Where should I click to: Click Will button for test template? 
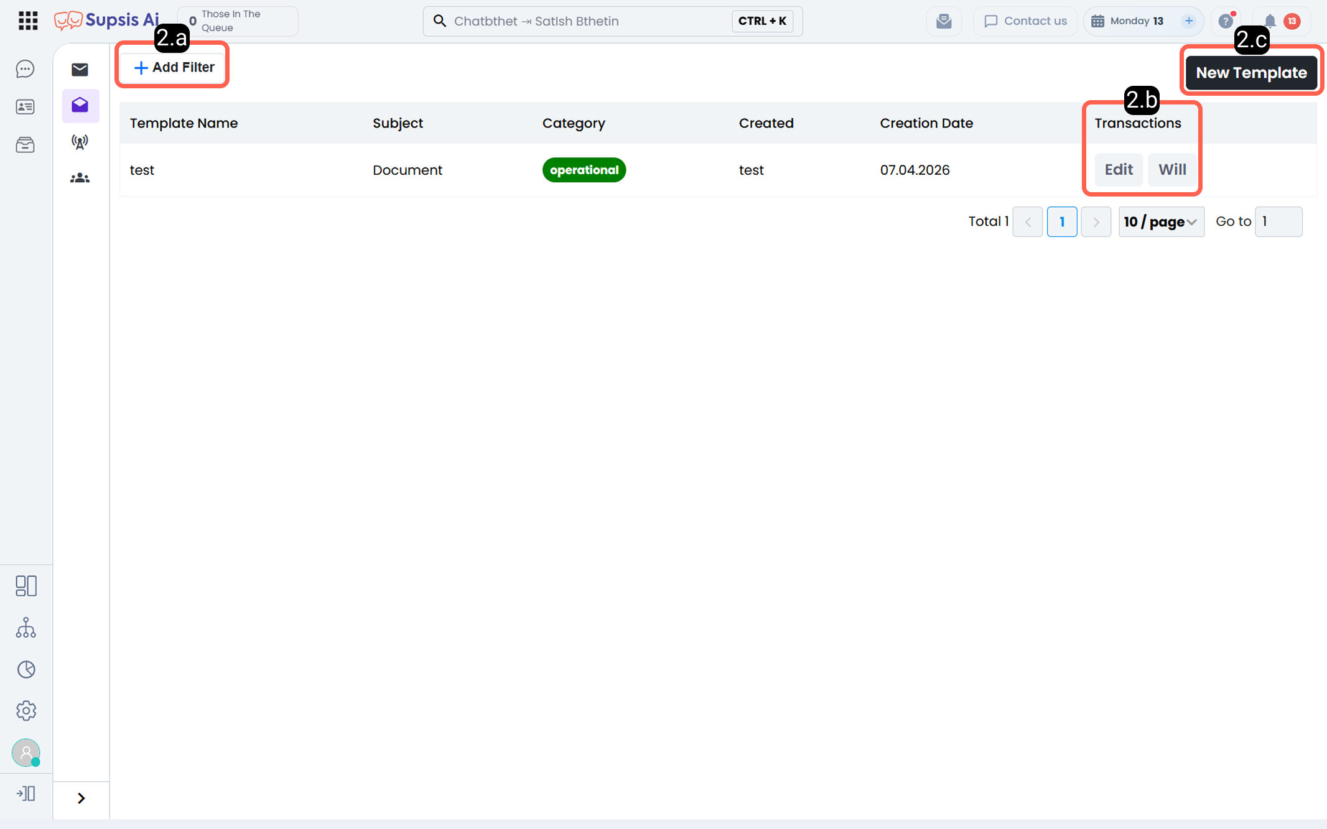(x=1172, y=170)
